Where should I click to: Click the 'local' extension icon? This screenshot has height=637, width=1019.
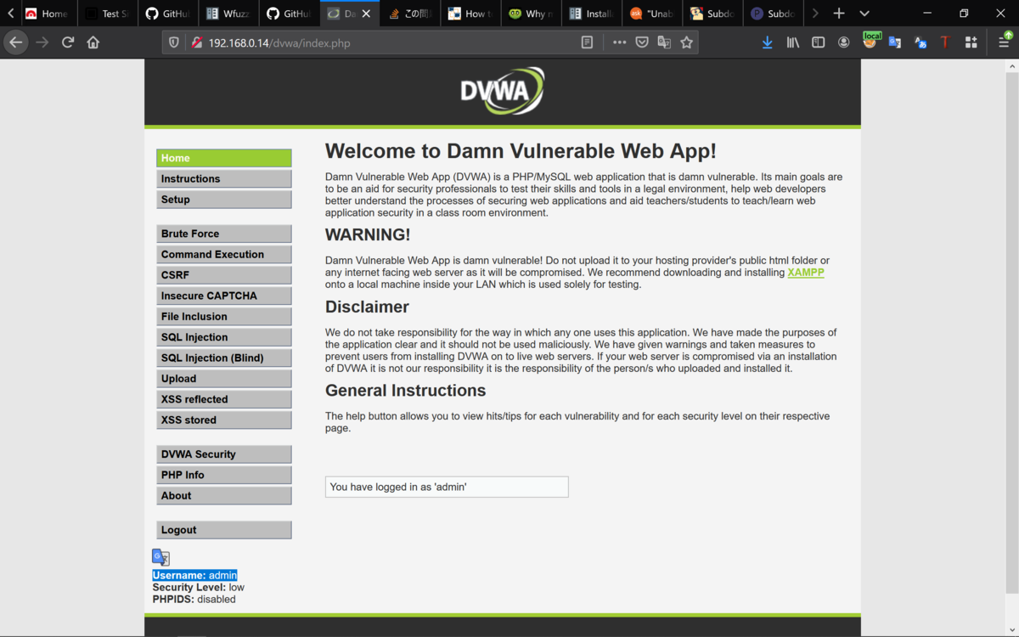(x=870, y=41)
